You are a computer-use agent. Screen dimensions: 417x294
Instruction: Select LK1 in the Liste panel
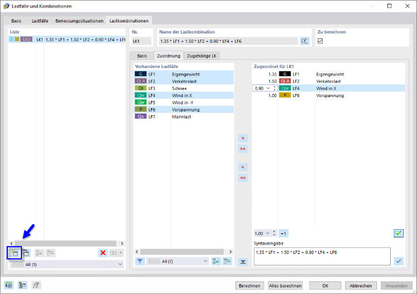67,39
